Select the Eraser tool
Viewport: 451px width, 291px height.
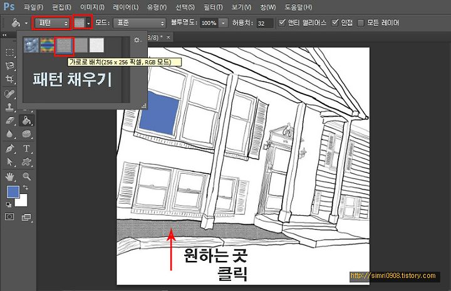pos(10,120)
